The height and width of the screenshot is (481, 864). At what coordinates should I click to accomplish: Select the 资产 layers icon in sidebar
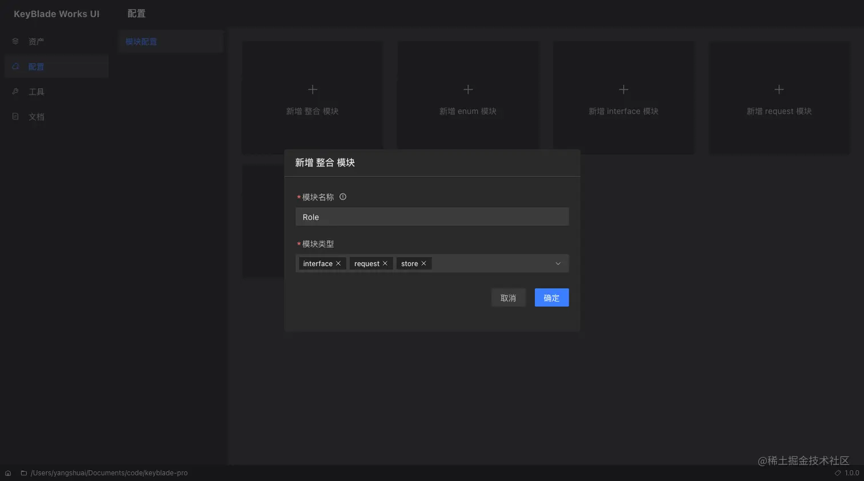pyautogui.click(x=14, y=41)
